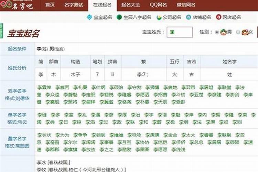
Task: Open the doubled name 李尔尔
Action: 70,142
